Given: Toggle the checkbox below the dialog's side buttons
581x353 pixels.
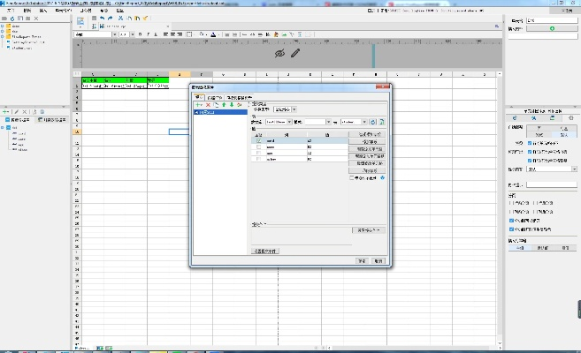Looking at the screenshot, I should pyautogui.click(x=352, y=177).
